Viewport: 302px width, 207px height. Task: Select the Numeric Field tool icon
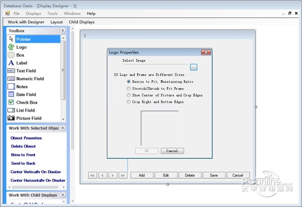[11, 78]
